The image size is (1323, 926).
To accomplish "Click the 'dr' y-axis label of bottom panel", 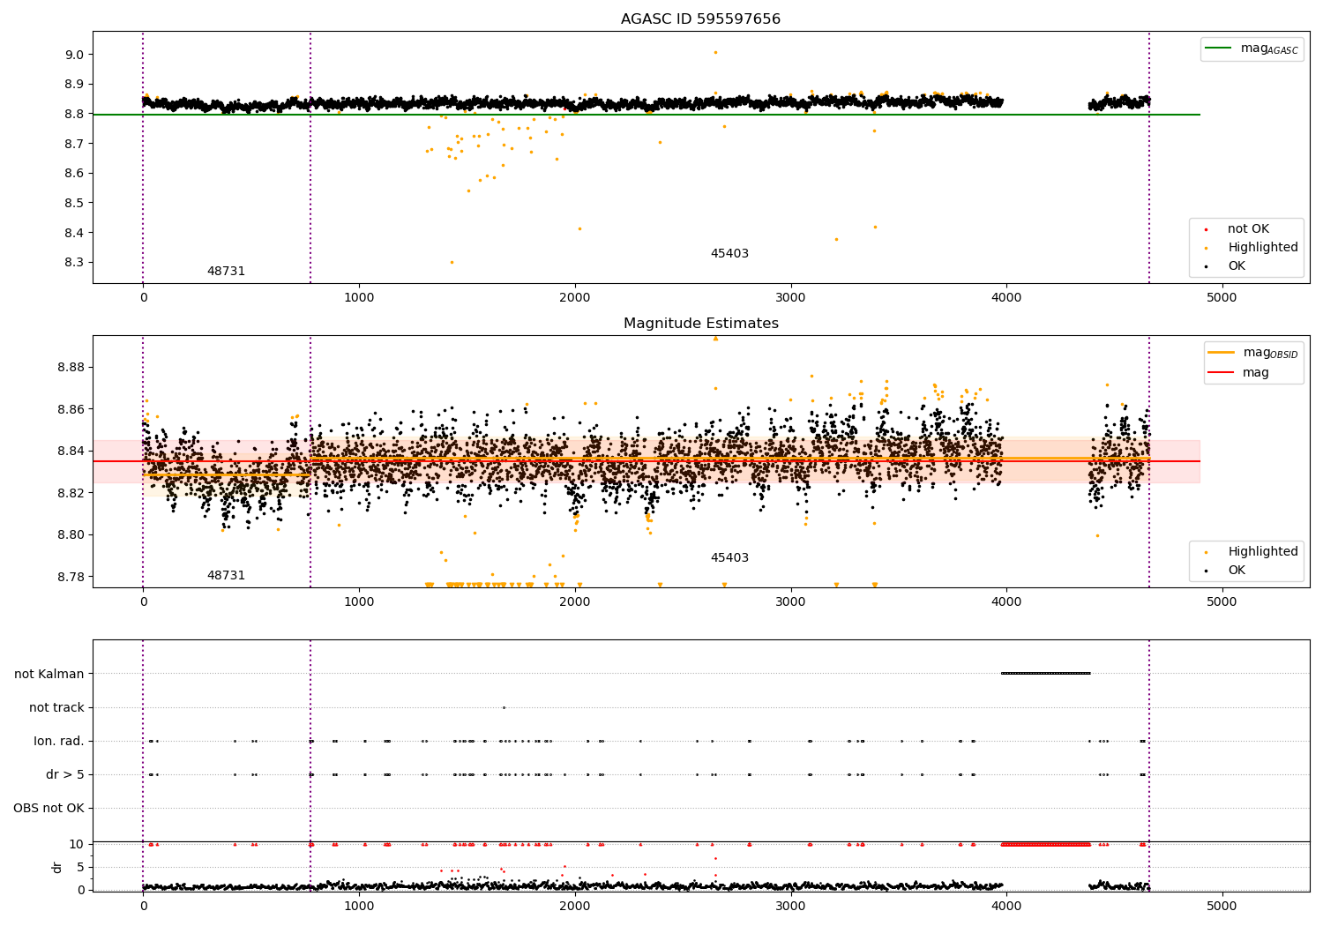I will [x=57, y=867].
